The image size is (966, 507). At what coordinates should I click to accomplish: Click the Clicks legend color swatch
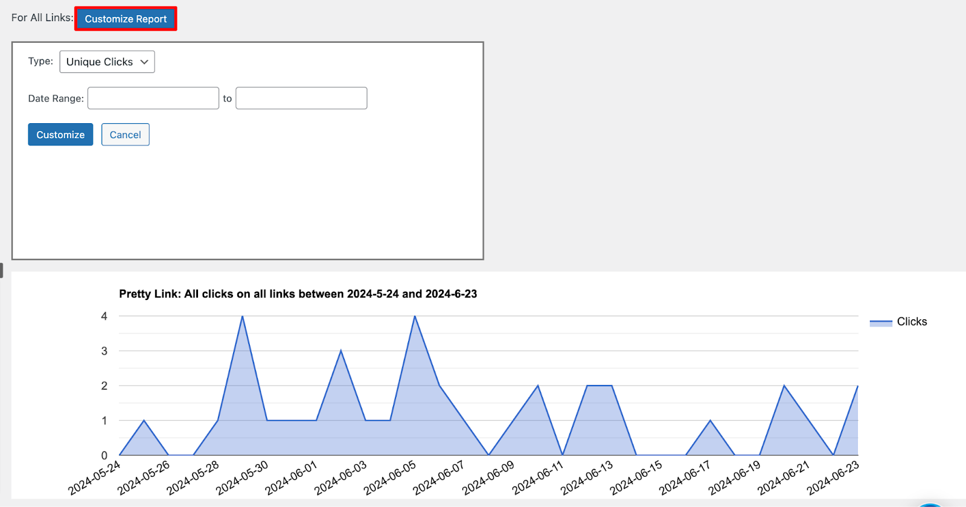click(881, 323)
